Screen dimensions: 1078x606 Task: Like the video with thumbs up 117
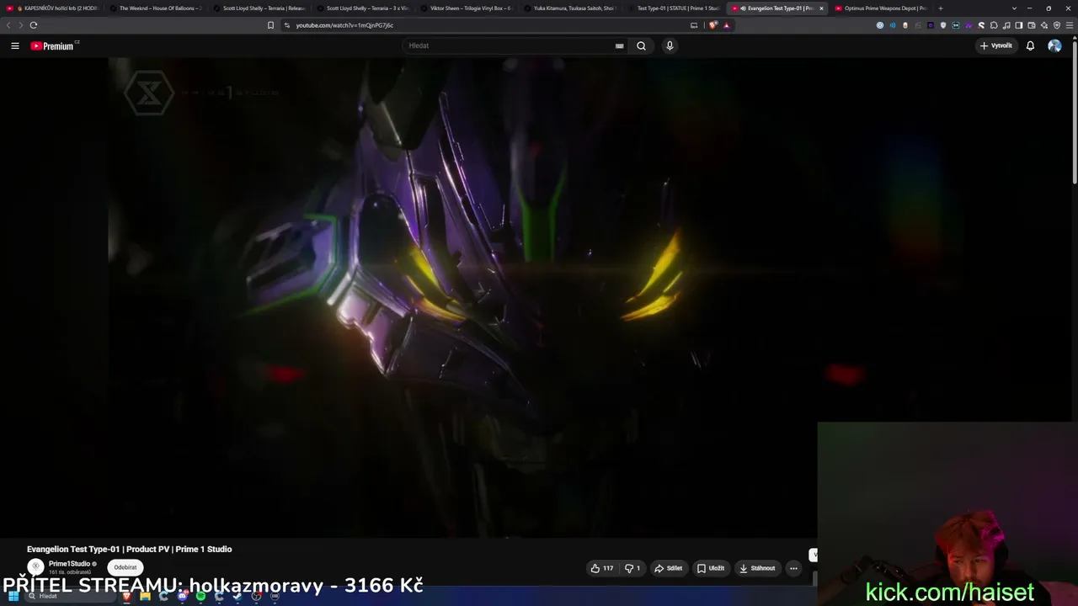pos(602,568)
